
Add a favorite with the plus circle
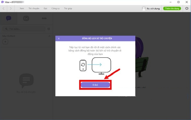click(x=5, y=42)
